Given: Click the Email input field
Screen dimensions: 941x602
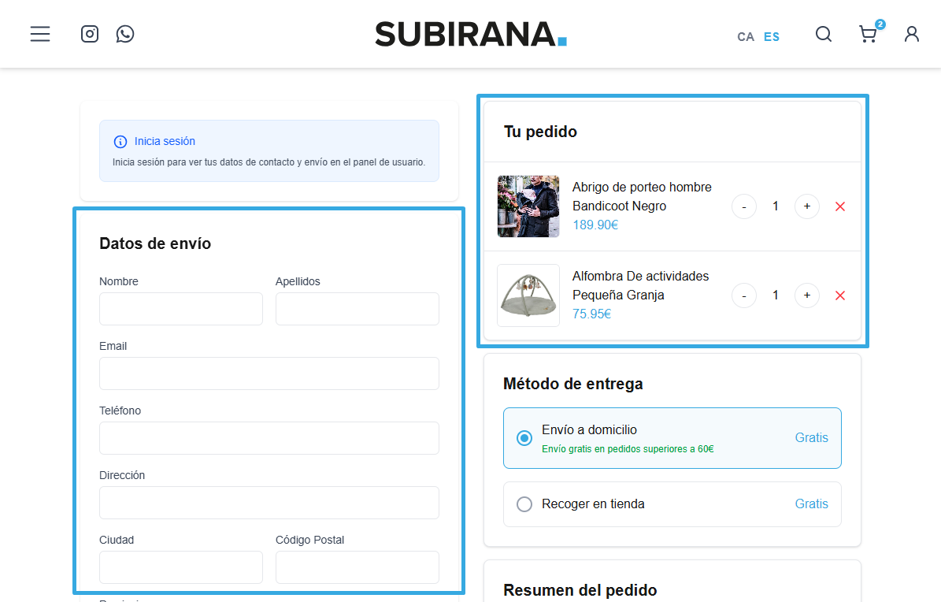Looking at the screenshot, I should tap(269, 373).
